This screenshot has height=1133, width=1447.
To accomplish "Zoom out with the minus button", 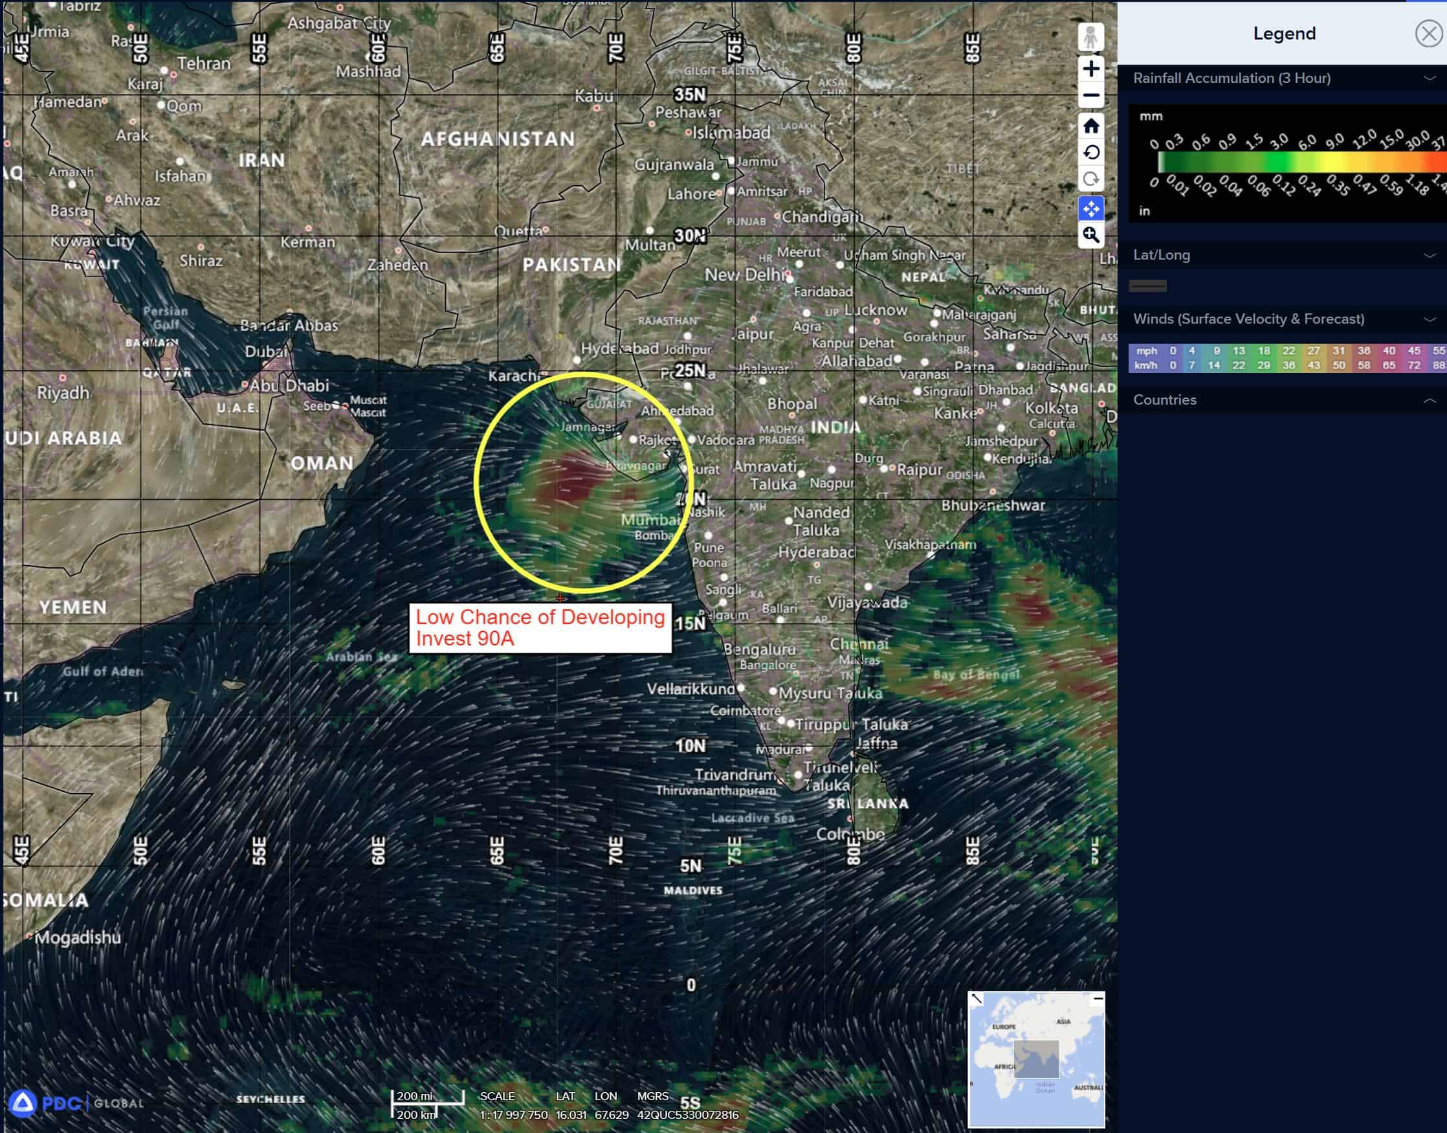I will 1091,96.
